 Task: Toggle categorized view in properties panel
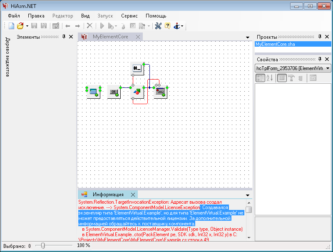tap(260, 78)
